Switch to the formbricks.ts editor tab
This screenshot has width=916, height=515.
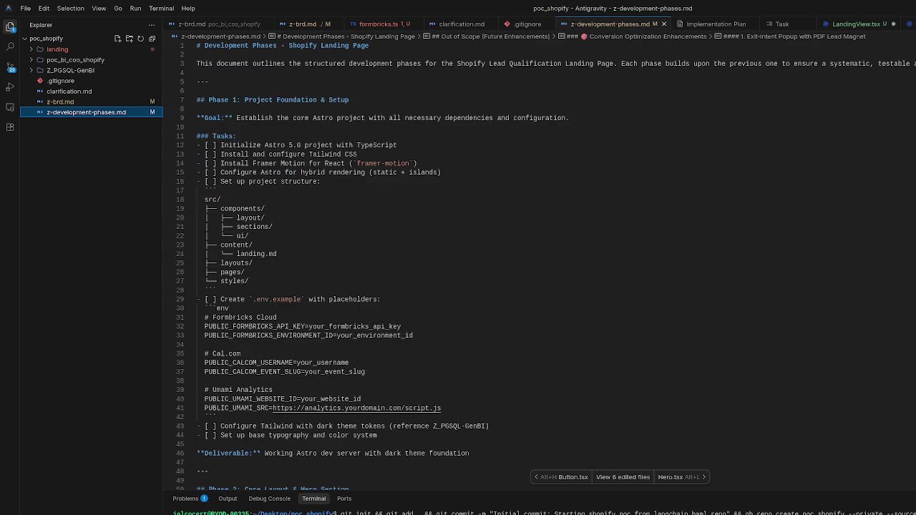point(380,24)
